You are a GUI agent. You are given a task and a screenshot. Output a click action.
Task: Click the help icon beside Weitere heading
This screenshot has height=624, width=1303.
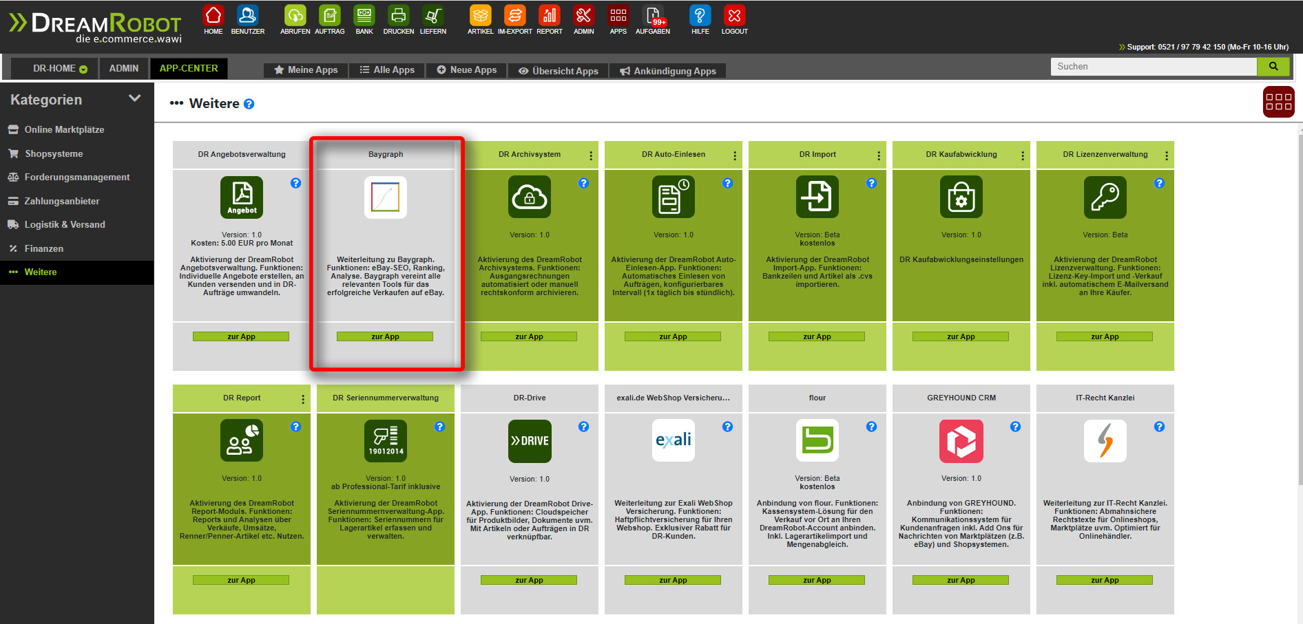[x=249, y=104]
